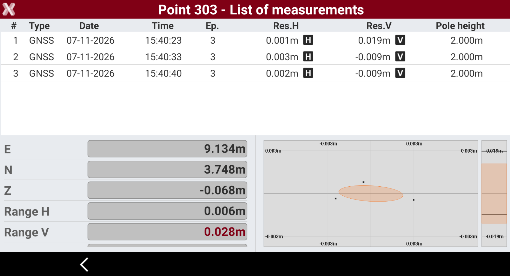Screen dimensions: 510x276
Task: Select the Range V field 0.028m
Action: 167,232
